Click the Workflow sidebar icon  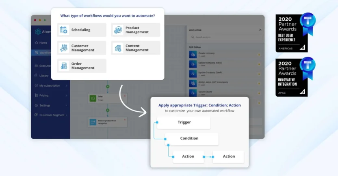[37, 53]
